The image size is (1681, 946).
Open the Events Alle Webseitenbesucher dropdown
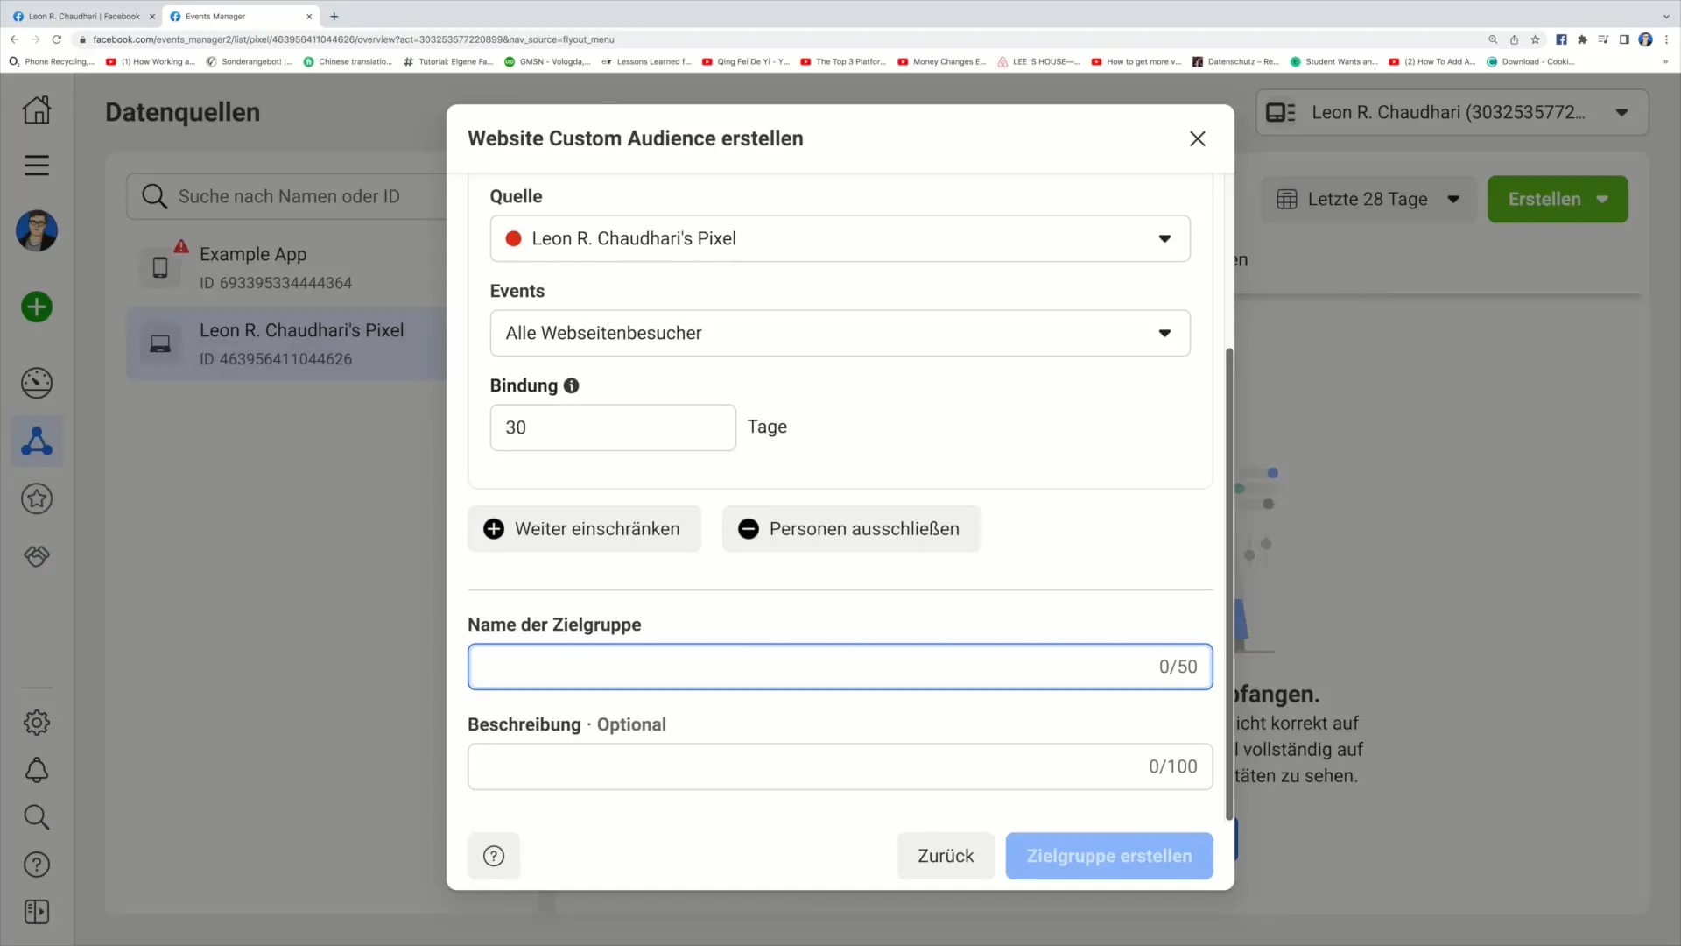(x=840, y=333)
